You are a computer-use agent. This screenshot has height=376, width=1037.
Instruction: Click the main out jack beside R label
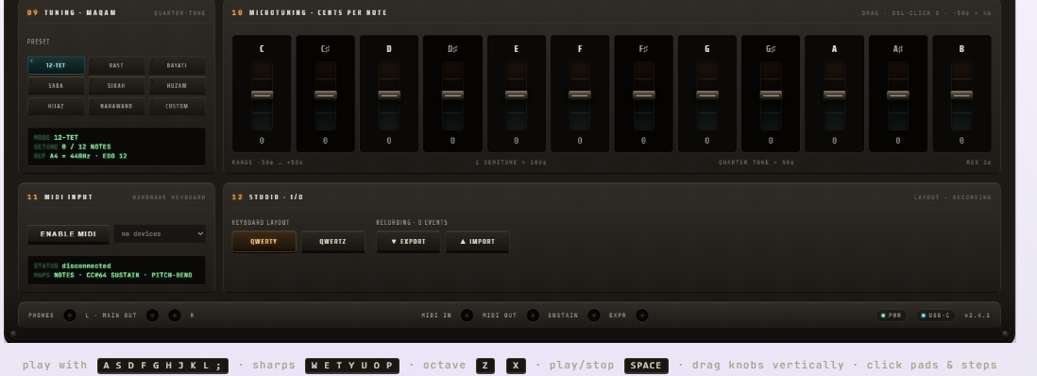coord(175,316)
